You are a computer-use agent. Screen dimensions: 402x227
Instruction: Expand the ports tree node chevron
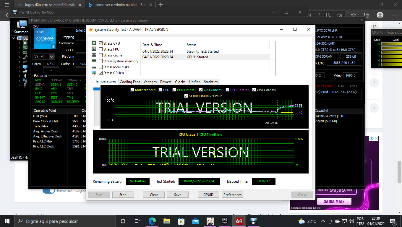tap(20, 85)
